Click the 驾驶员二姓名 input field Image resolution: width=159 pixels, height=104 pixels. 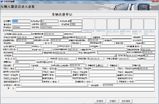click(x=63, y=72)
